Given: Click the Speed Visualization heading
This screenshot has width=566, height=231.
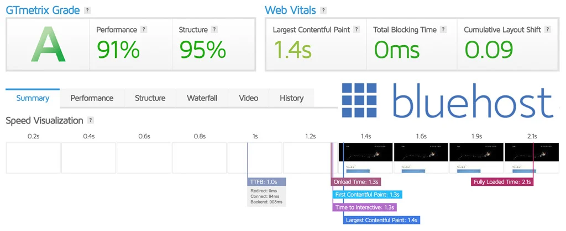Looking at the screenshot, I should 44,121.
